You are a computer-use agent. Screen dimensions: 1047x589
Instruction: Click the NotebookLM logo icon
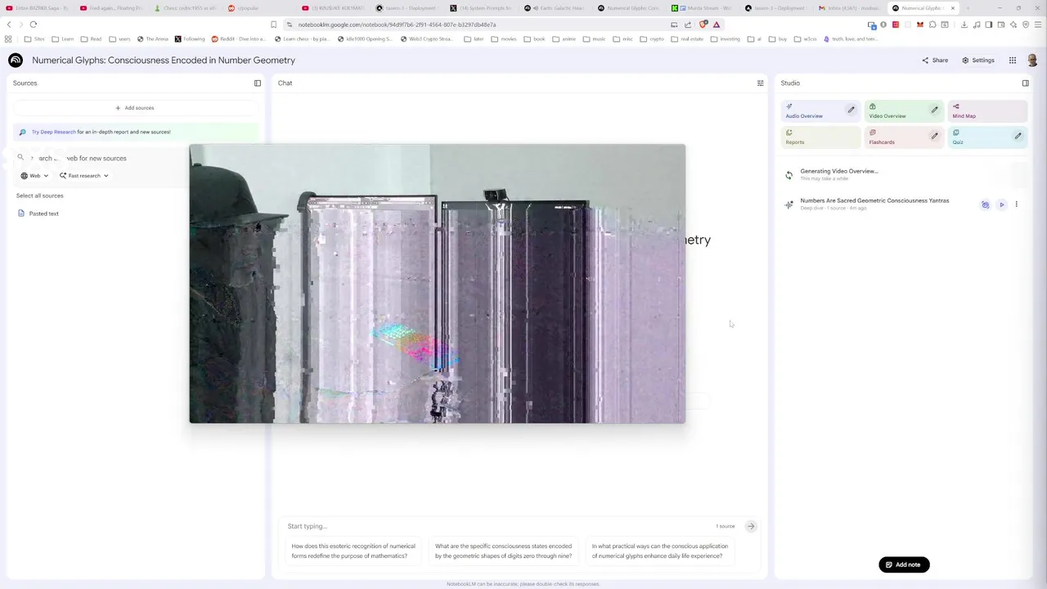pos(16,61)
